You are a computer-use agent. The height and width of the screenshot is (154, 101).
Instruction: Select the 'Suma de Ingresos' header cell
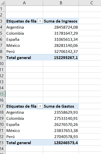(61, 21)
